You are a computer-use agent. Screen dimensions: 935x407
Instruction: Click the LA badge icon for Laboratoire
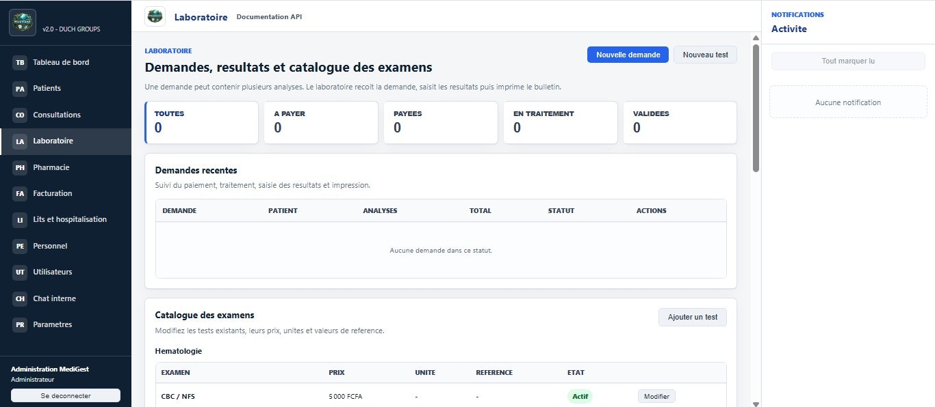click(20, 141)
